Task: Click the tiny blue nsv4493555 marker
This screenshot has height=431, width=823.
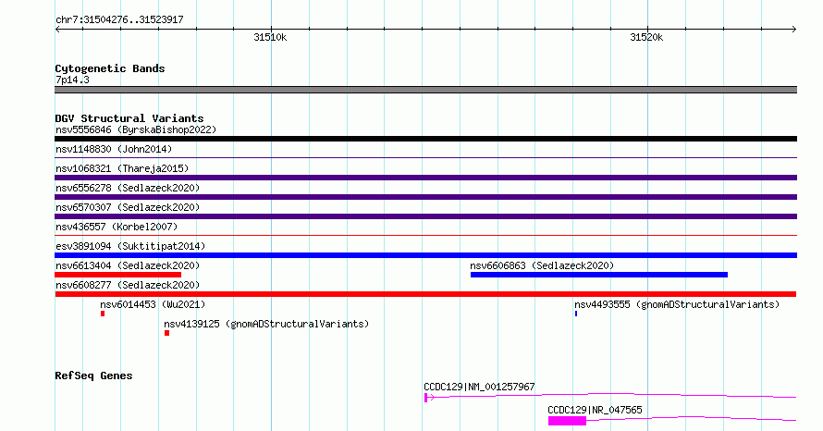Action: [x=576, y=314]
